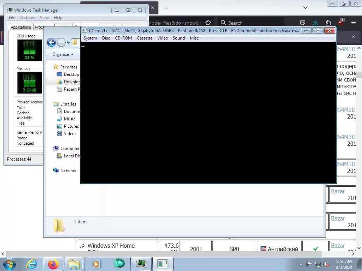Open the Organize dropdown in Explorer
362x271 pixels.
click(63, 54)
